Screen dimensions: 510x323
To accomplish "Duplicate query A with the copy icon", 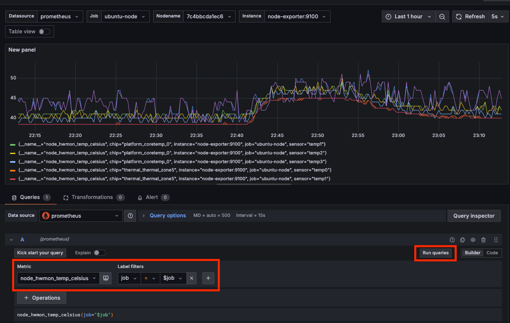I will coord(463,240).
